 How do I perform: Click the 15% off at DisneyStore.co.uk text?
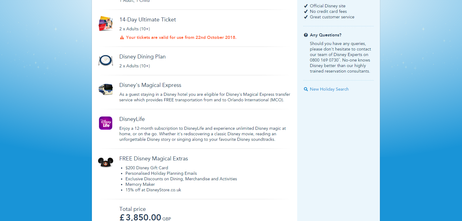point(153,190)
